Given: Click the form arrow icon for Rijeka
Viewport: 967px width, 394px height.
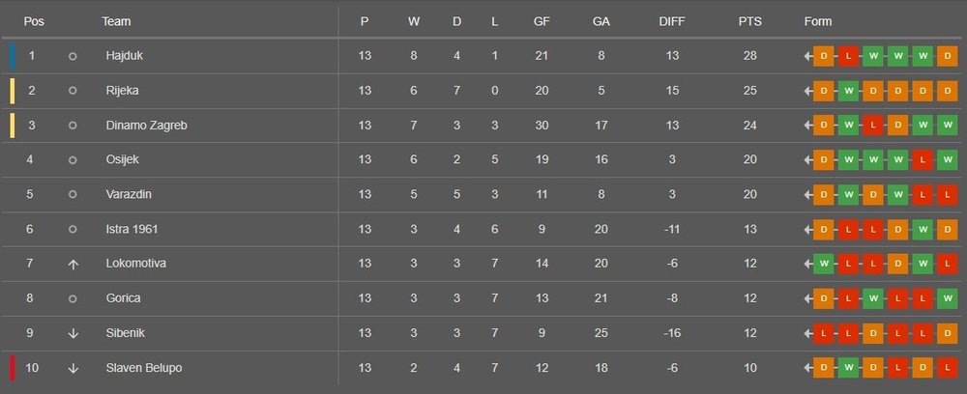Looking at the screenshot, I should pos(807,91).
